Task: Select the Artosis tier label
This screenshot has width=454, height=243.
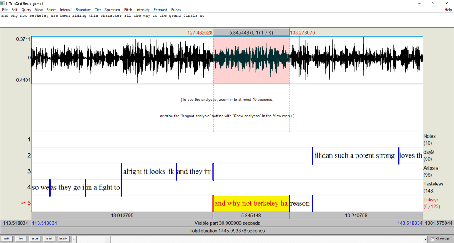Action: [431, 171]
